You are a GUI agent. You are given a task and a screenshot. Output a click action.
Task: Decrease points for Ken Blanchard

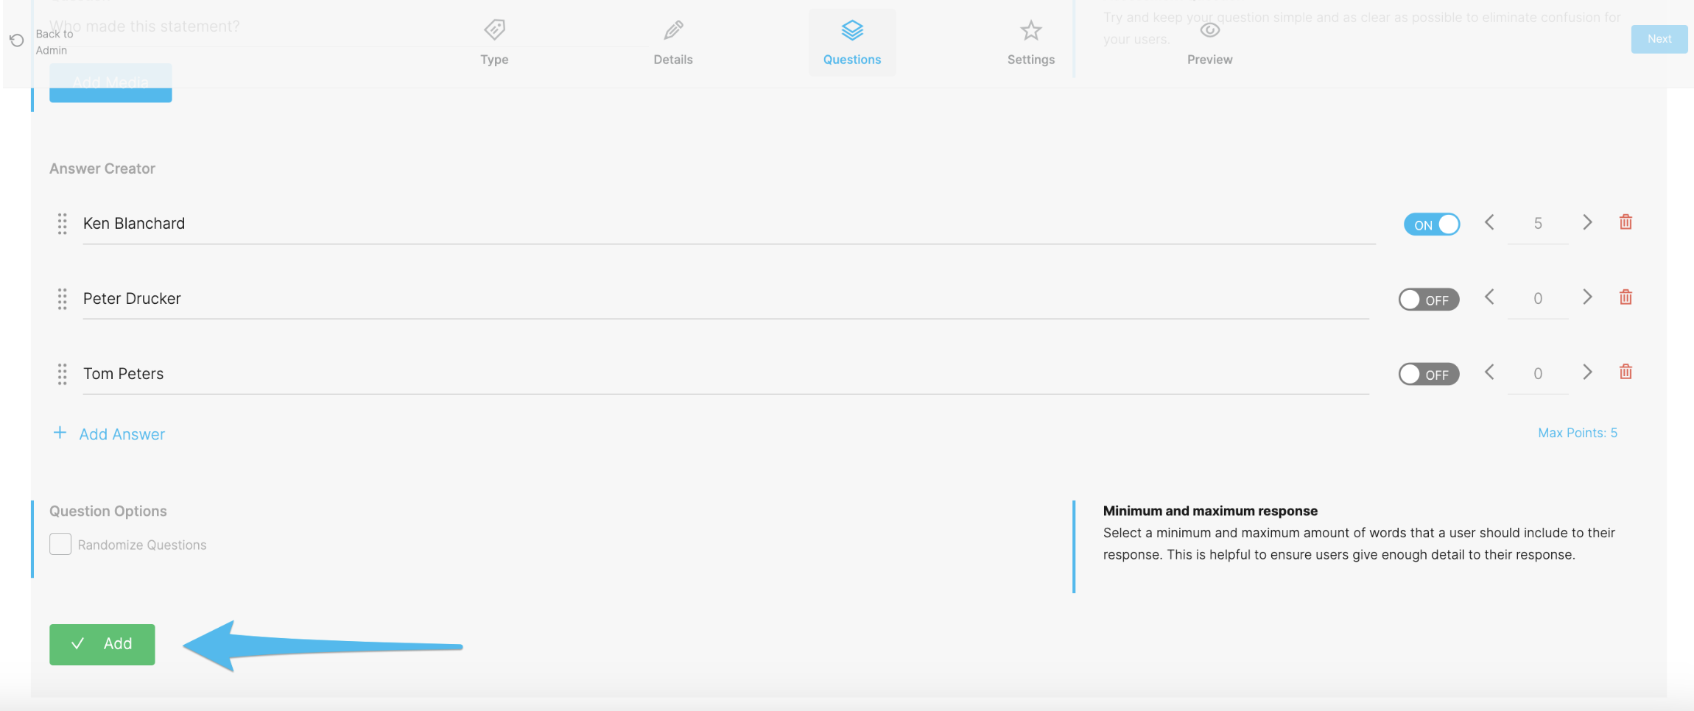click(x=1489, y=222)
